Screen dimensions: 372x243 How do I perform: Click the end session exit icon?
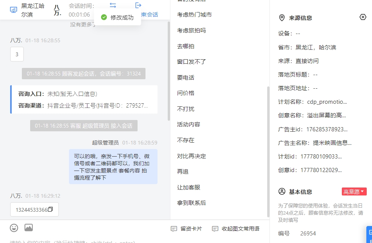point(138,5)
